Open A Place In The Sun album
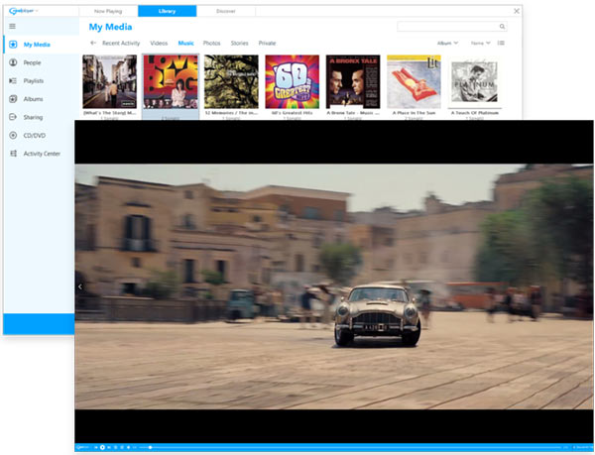 click(414, 81)
